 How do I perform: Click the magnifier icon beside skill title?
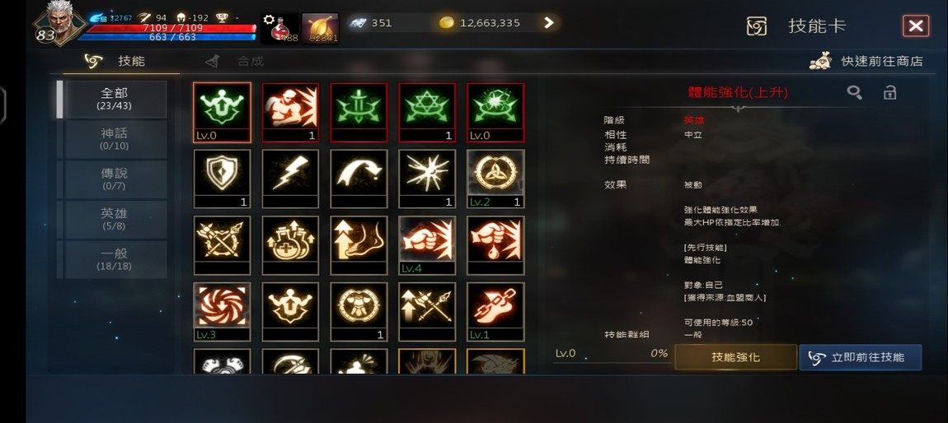pyautogui.click(x=854, y=92)
